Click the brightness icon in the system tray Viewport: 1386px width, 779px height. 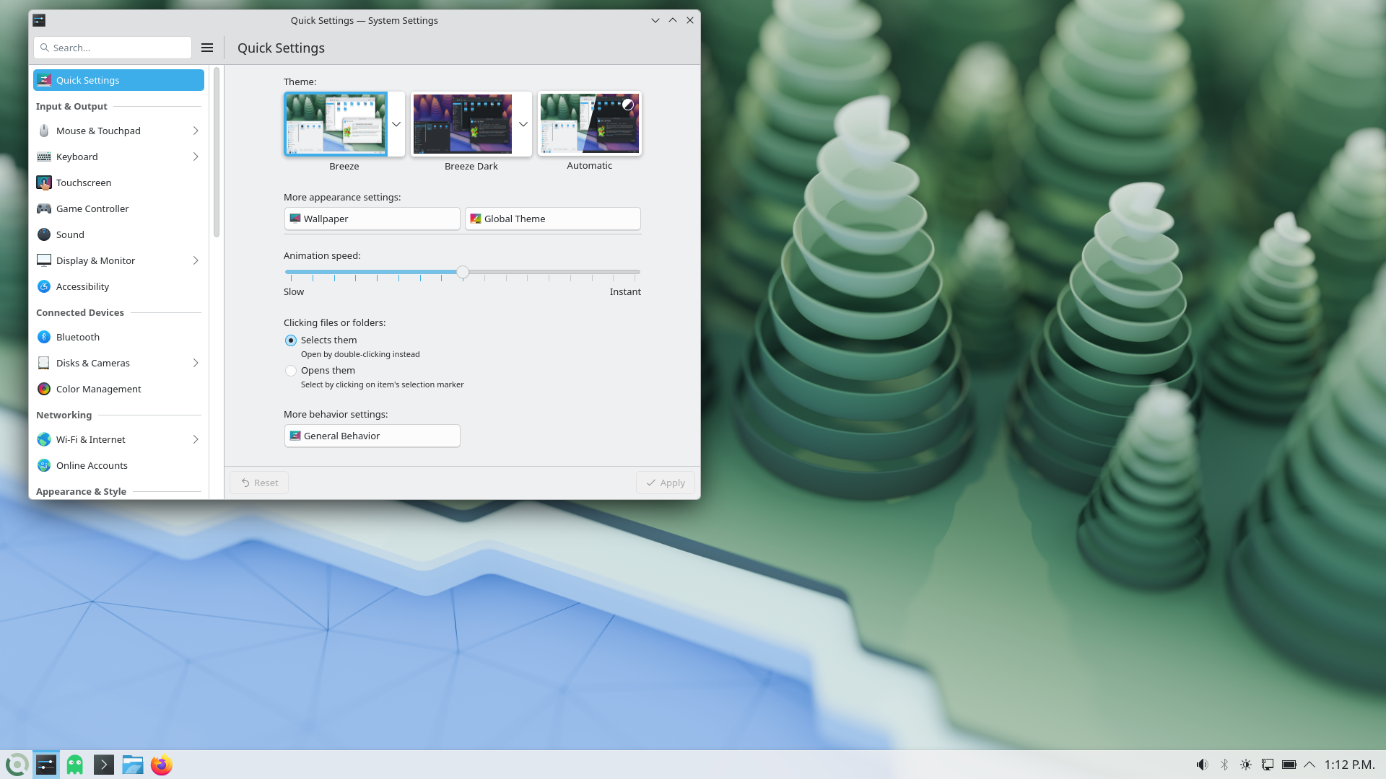tap(1246, 765)
